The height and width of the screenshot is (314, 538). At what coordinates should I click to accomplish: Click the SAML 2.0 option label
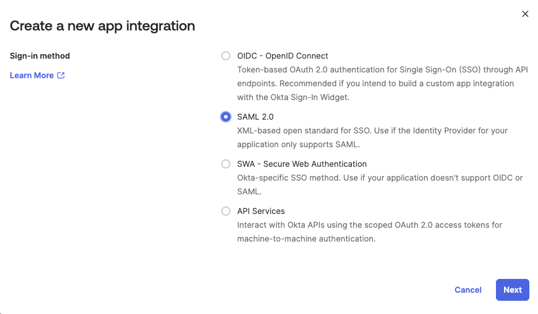coord(255,117)
